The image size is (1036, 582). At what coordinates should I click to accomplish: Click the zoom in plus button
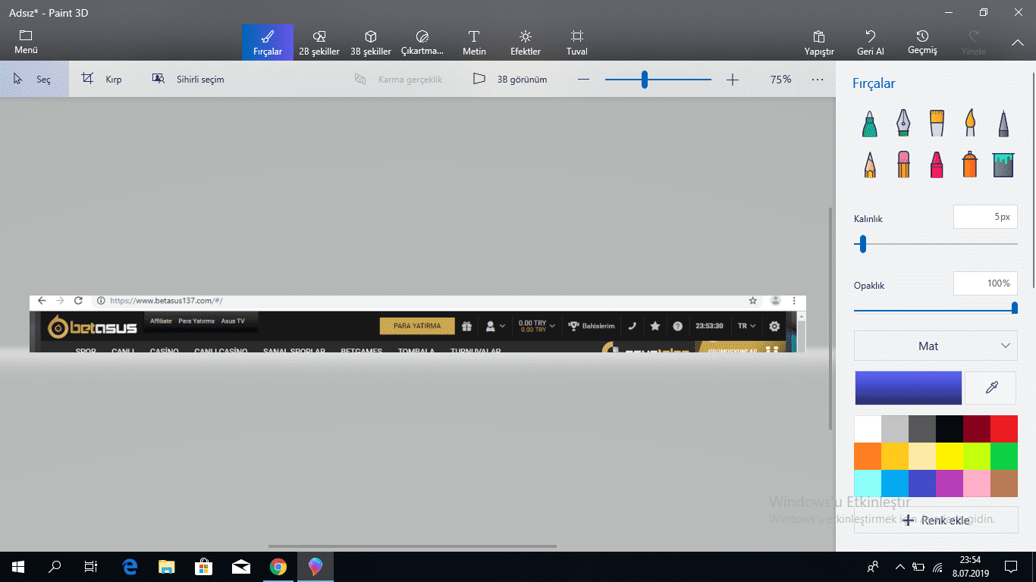(x=732, y=80)
